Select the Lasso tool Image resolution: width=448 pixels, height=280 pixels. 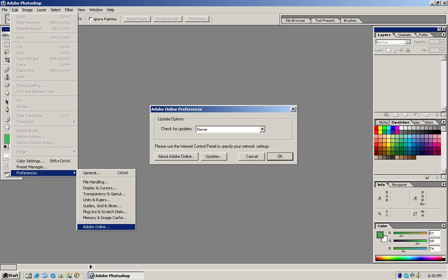pyautogui.click(x=7, y=52)
